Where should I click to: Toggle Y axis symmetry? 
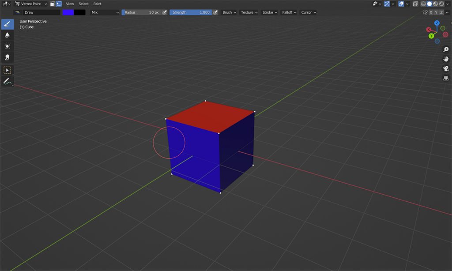click(436, 12)
